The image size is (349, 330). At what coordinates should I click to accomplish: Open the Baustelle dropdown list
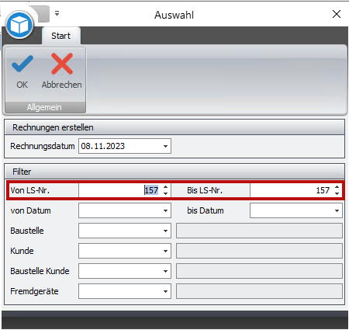coord(166,231)
